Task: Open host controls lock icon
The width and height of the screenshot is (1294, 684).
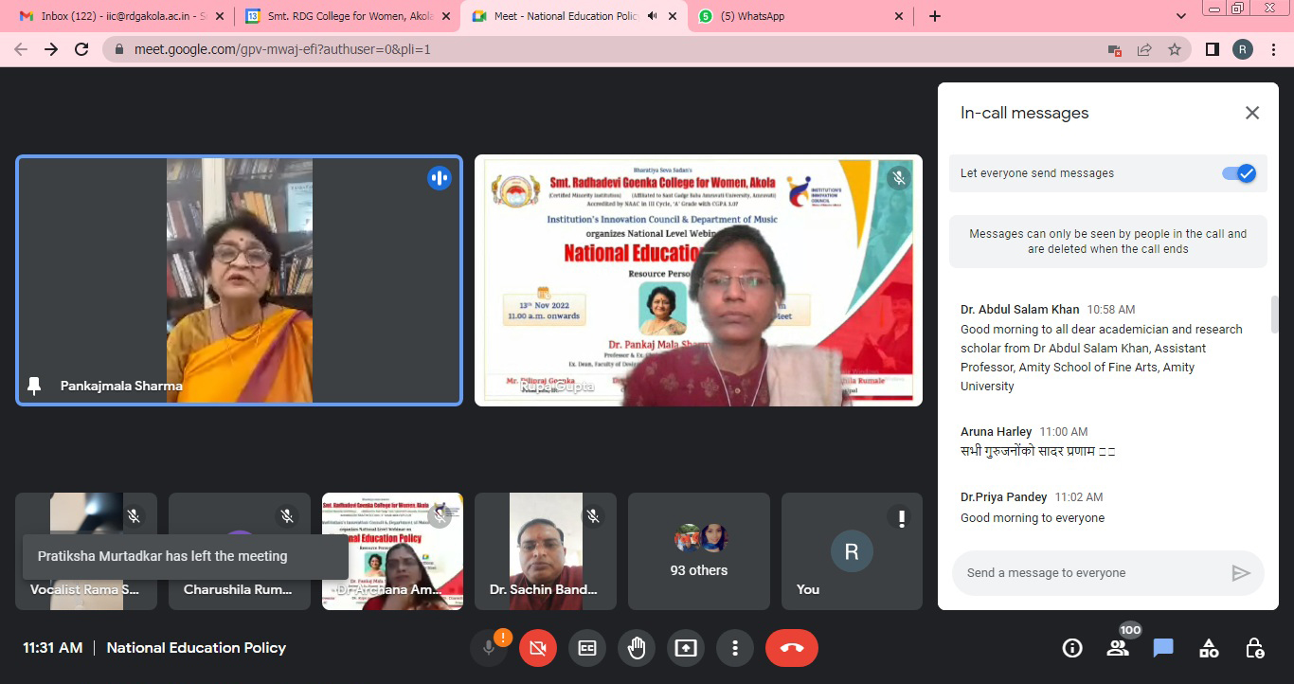Action: click(1254, 648)
